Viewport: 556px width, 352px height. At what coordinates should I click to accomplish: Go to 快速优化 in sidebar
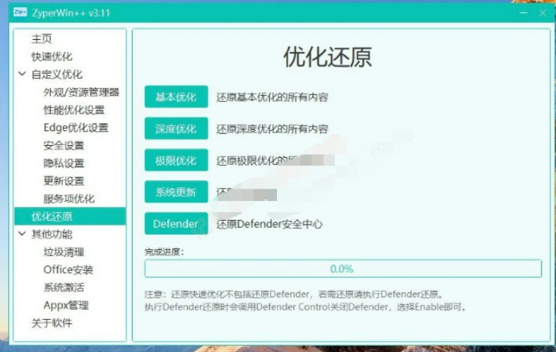tap(51, 57)
